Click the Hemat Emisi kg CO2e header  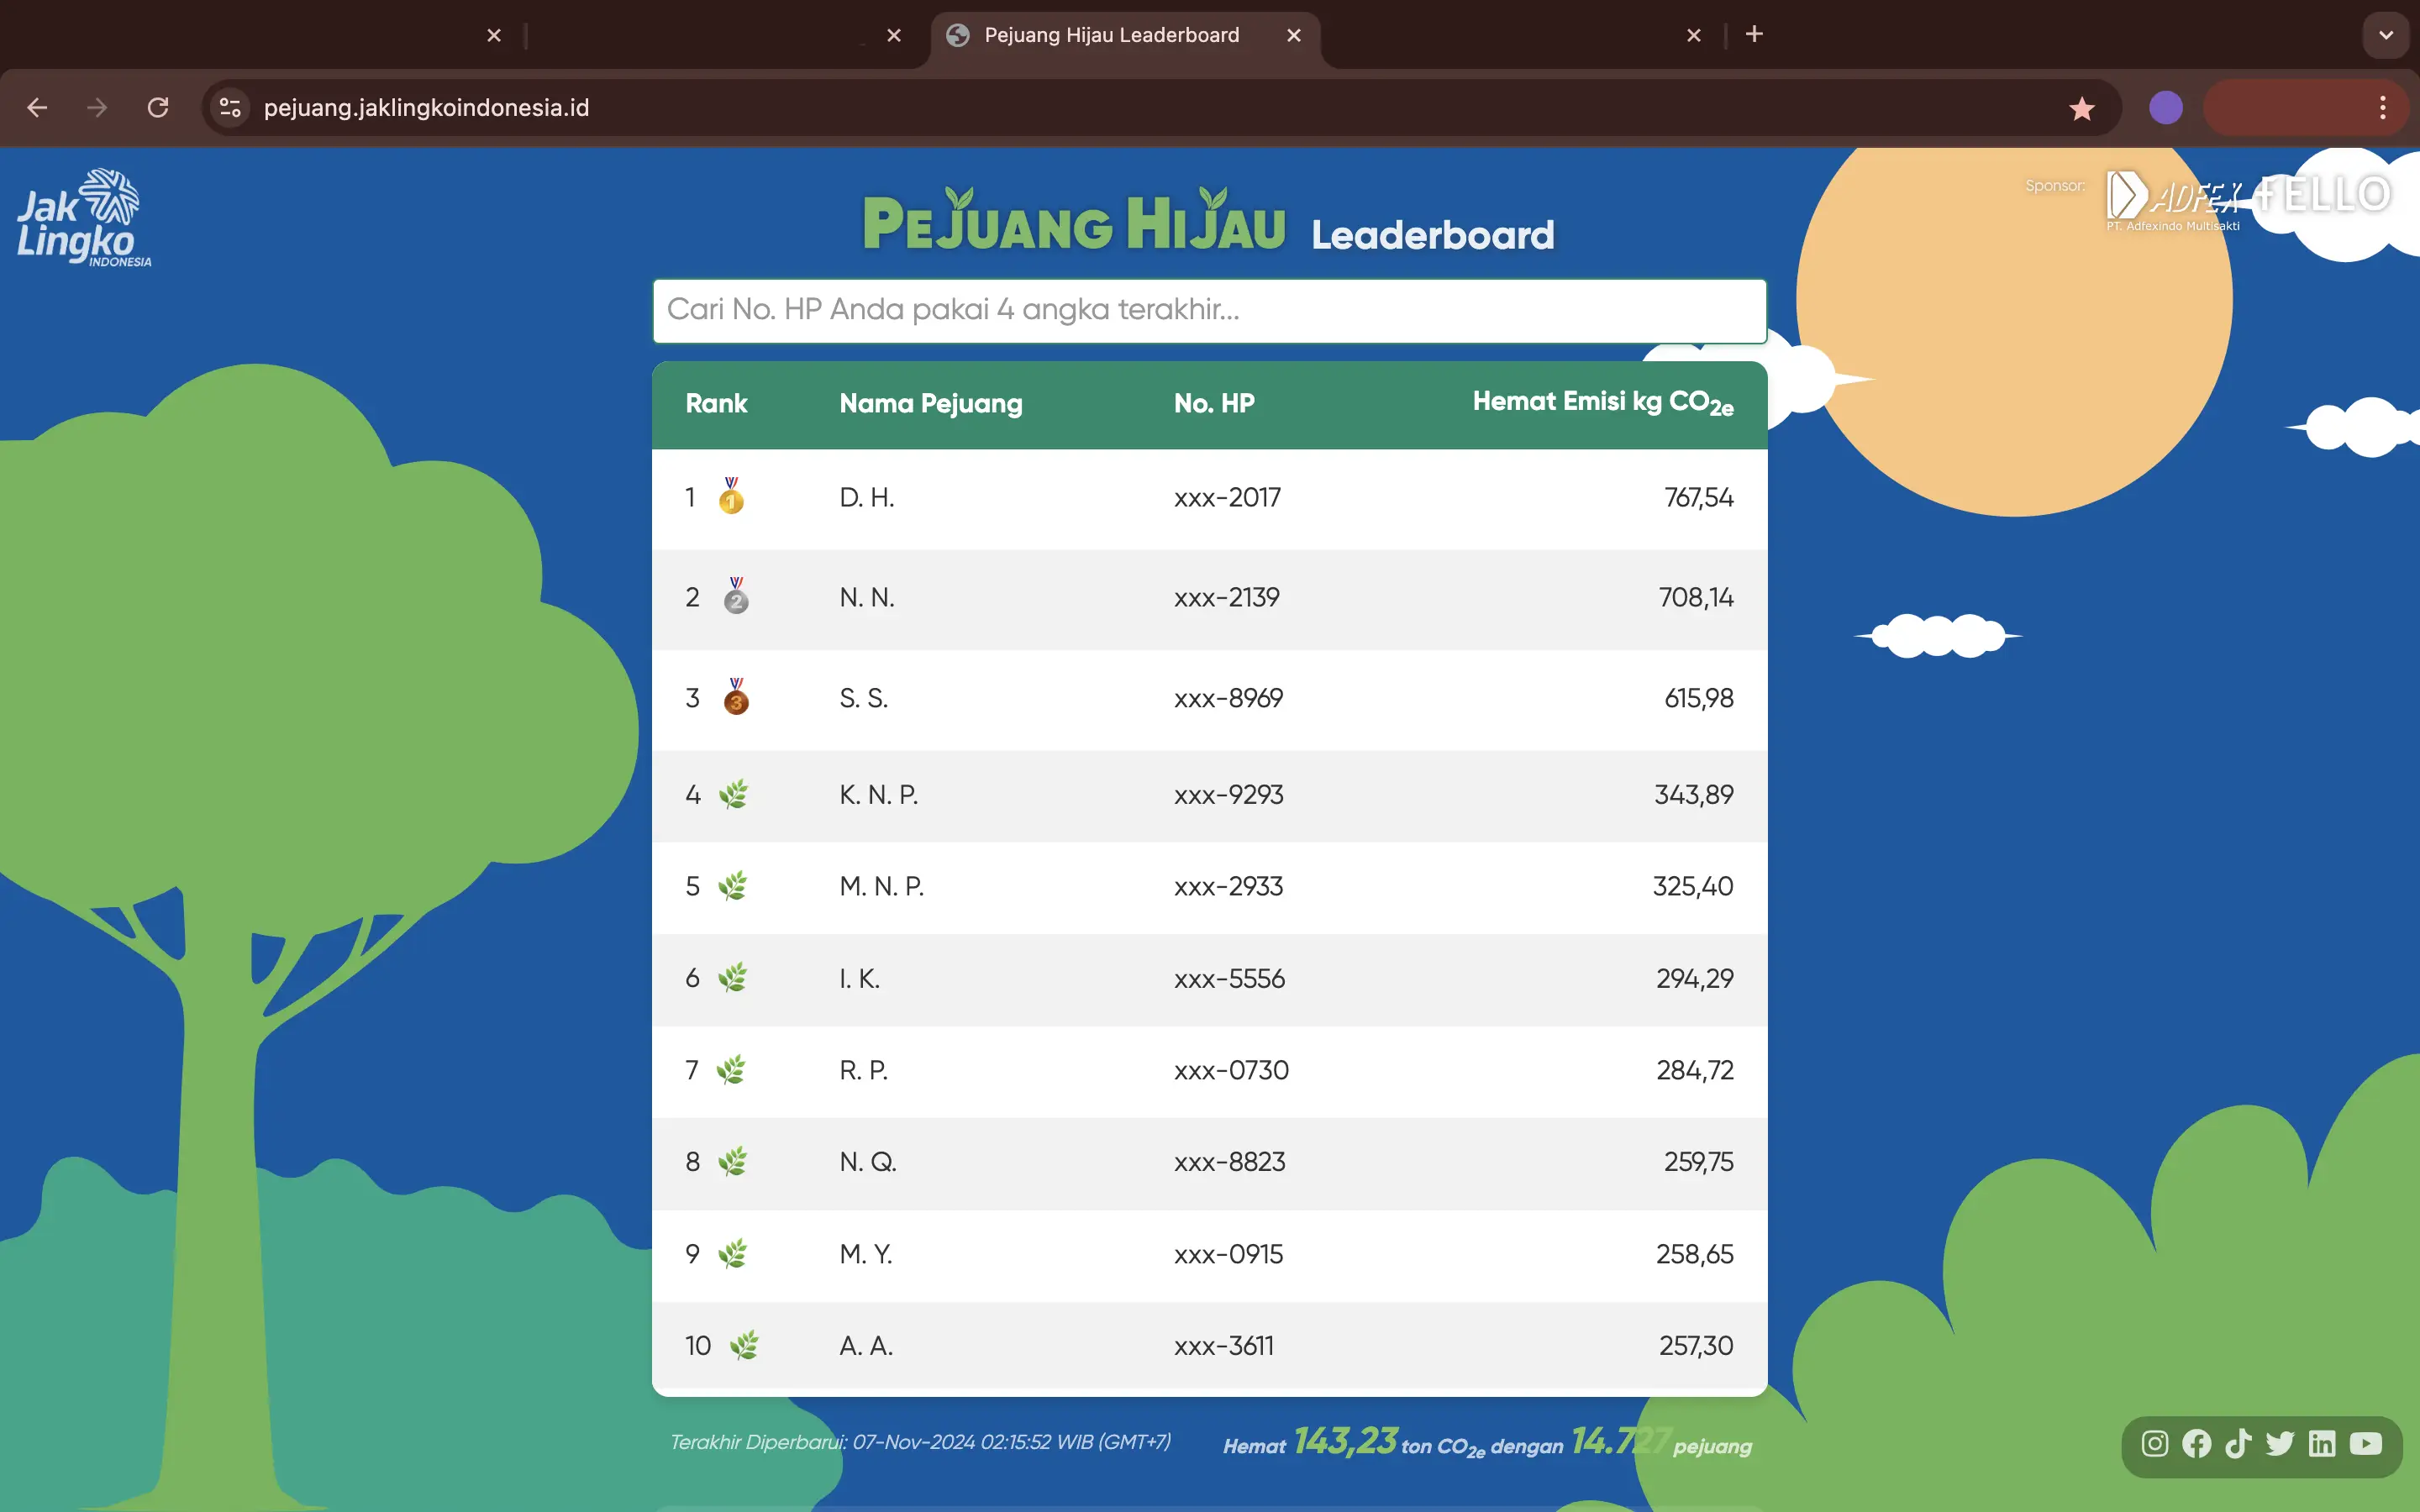pyautogui.click(x=1603, y=403)
